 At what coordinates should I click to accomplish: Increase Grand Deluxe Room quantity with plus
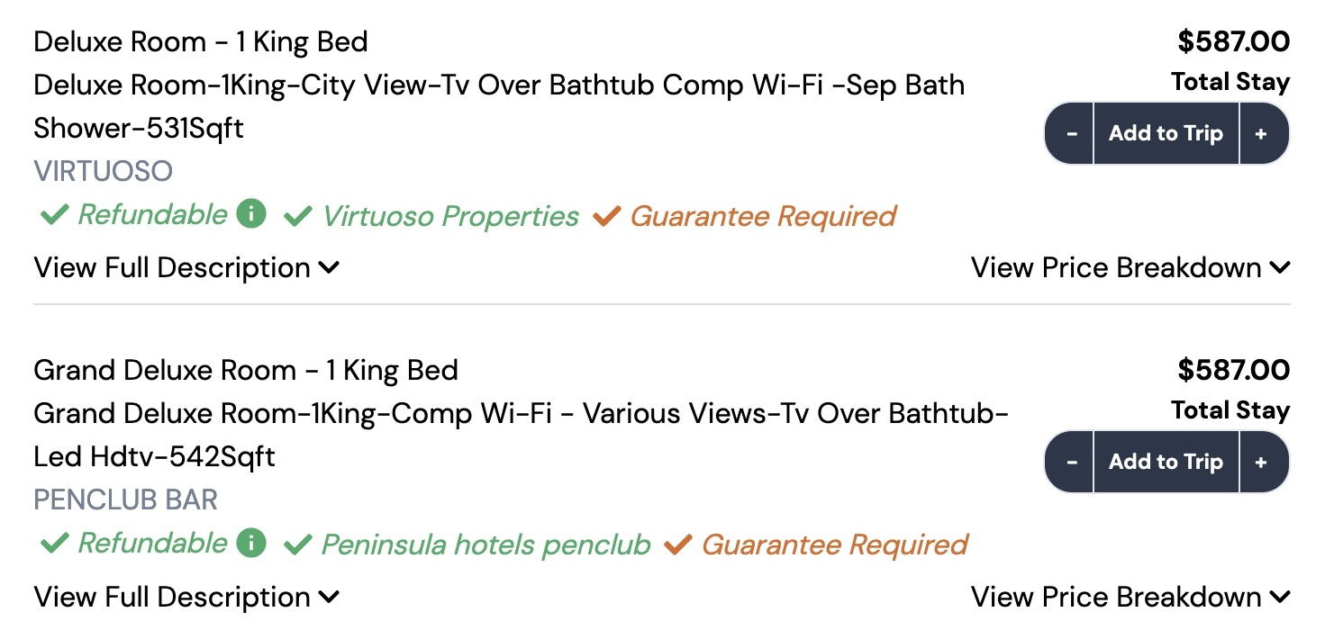click(x=1261, y=462)
